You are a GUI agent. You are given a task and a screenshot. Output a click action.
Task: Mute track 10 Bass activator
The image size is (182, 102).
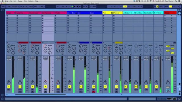94,87
